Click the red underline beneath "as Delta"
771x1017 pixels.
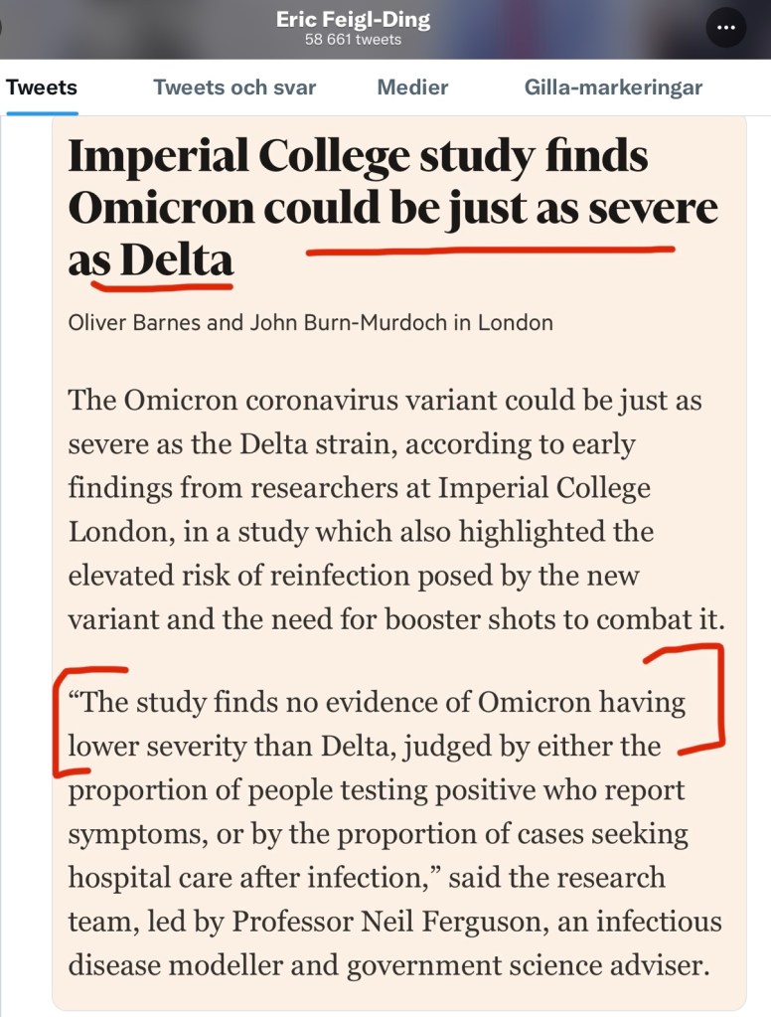161,286
